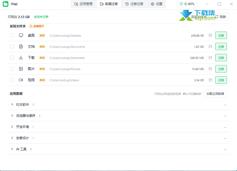Switch to the 数据迁移 tab
Image resolution: width=237 pixels, height=171 pixels.
pos(109,4)
